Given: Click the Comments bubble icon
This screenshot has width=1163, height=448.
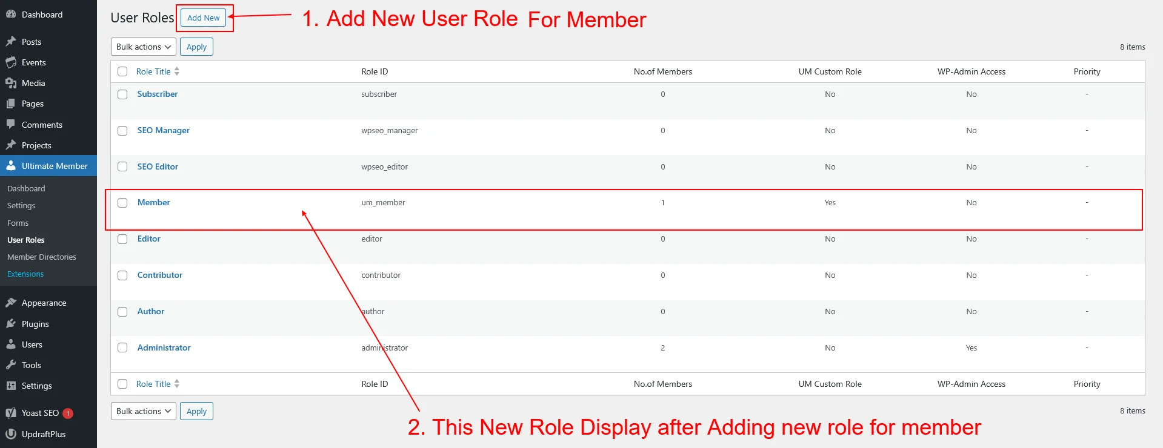Looking at the screenshot, I should (x=11, y=125).
